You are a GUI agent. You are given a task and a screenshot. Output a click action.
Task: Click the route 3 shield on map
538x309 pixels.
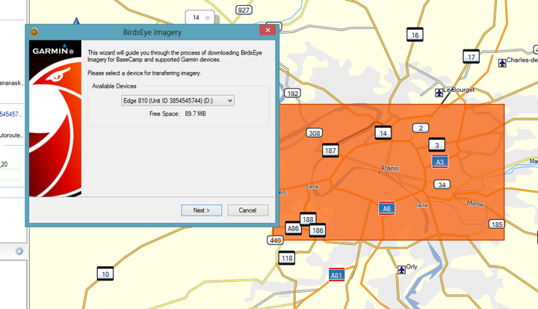[437, 145]
